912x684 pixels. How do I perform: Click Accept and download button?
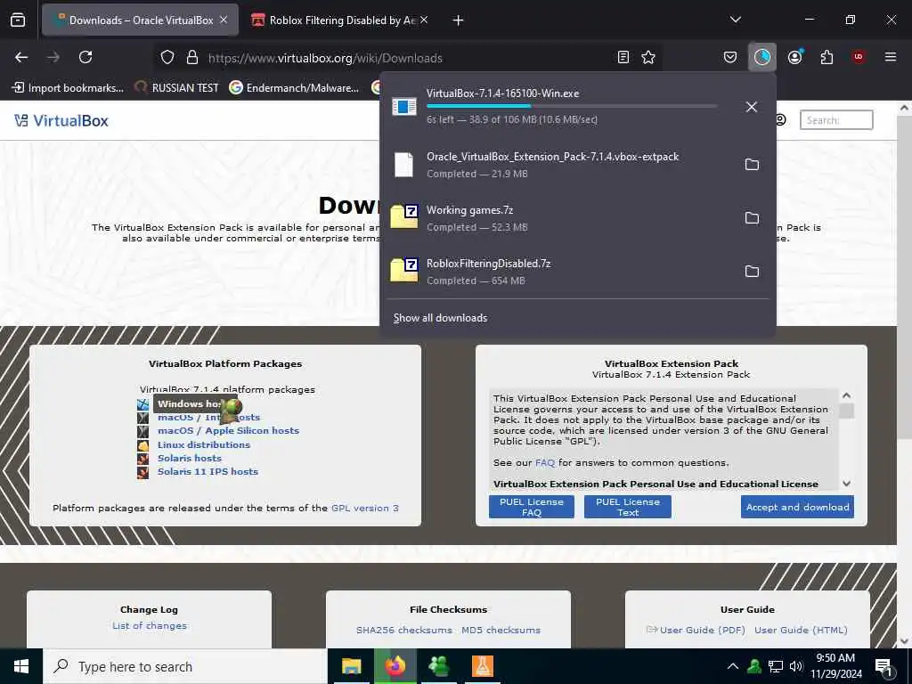click(x=797, y=507)
